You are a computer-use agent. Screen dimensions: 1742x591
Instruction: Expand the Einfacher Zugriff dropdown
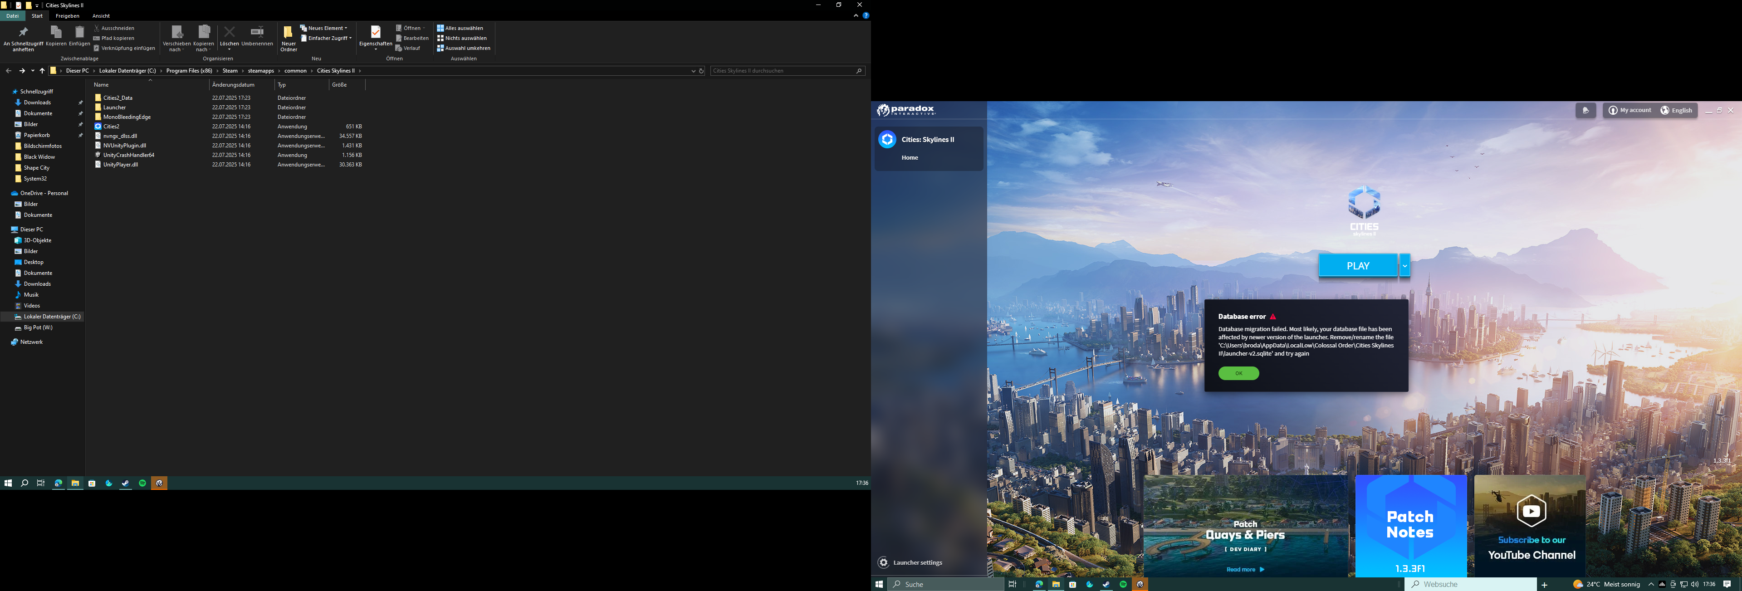327,39
